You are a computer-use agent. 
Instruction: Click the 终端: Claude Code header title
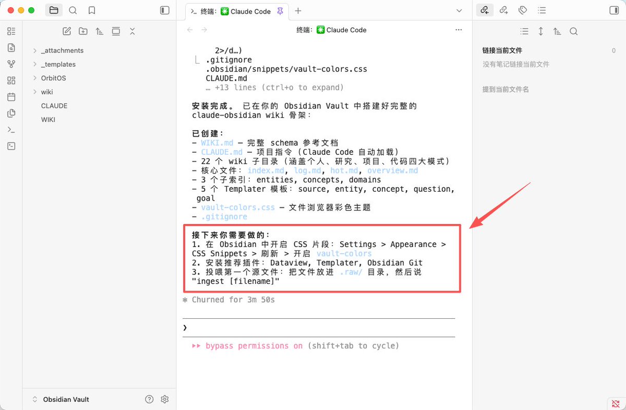tap(331, 30)
